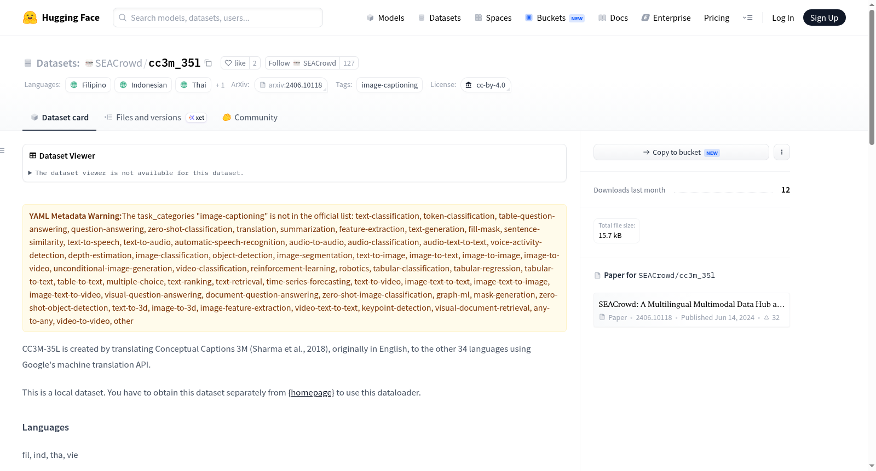Viewport: 876px width, 471px height.
Task: Click the license icon on cc-by-4.0
Action: (x=469, y=85)
